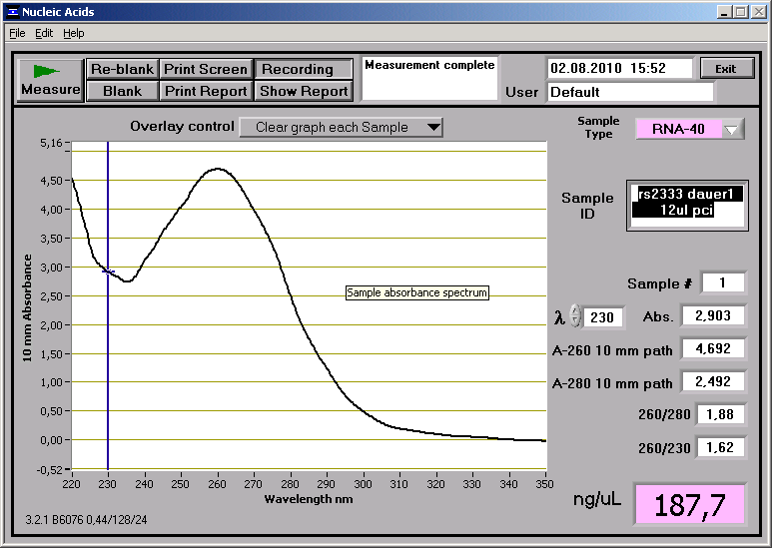Open the Help menu
This screenshot has width=772, height=548.
click(74, 33)
